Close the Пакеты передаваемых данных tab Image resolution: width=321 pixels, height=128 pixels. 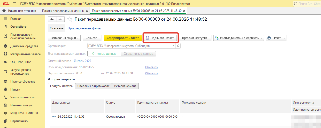[x=87, y=11]
